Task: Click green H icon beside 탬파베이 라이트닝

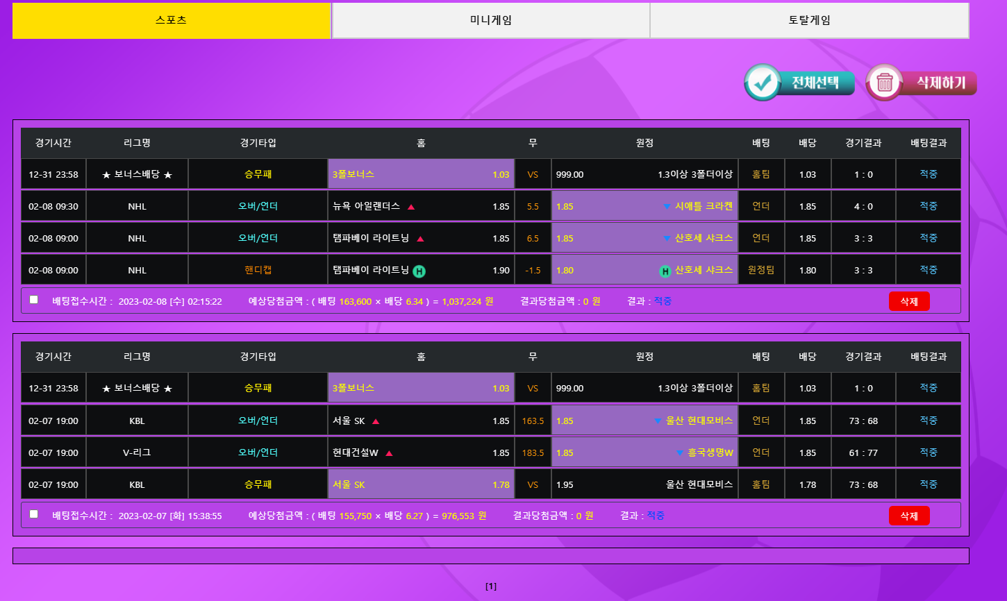Action: pyautogui.click(x=419, y=271)
